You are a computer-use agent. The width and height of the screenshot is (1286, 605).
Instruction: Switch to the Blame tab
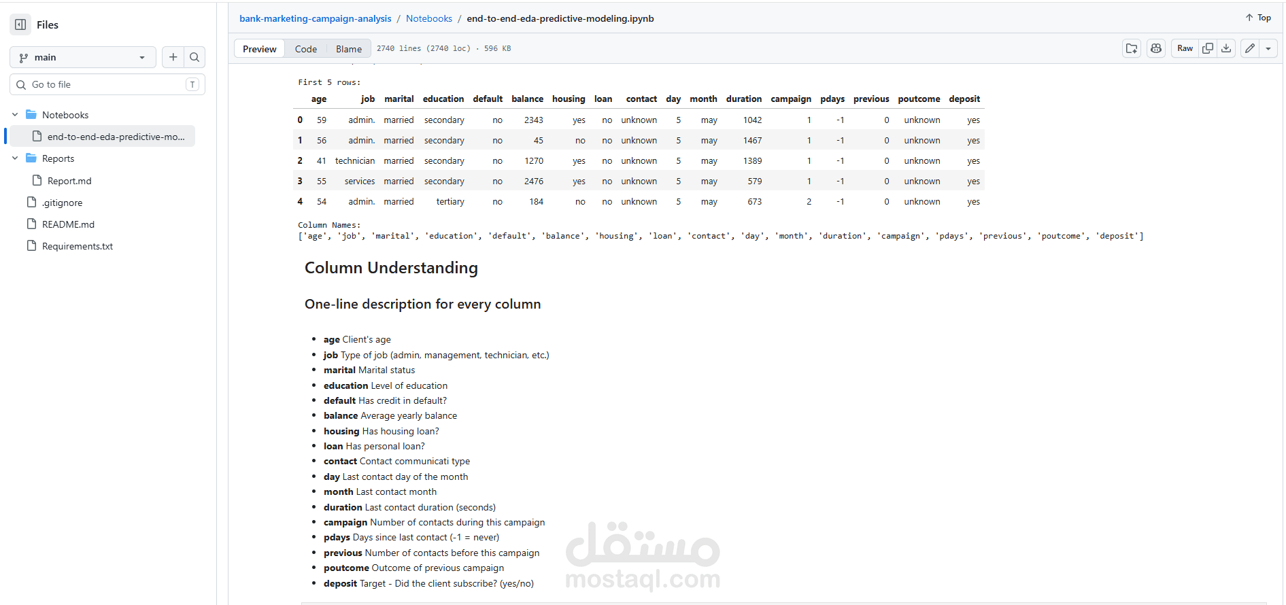click(x=348, y=49)
